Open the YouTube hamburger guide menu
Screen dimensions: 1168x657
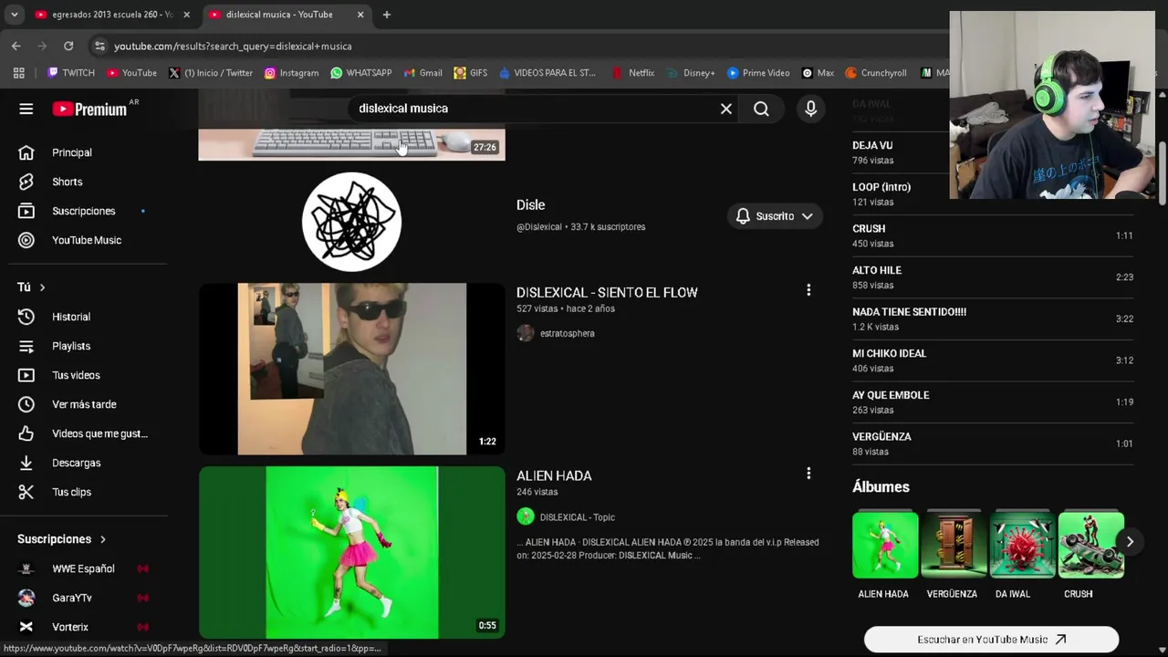click(x=26, y=109)
